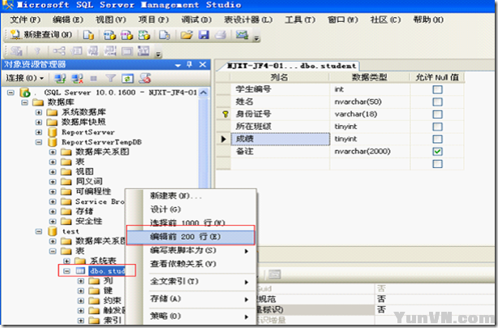Uncheck Allow Null for 备注 column
Screen dimensions: 498x328
437,151
